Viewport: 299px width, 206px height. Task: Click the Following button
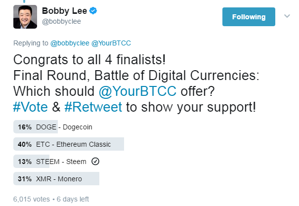click(x=249, y=17)
